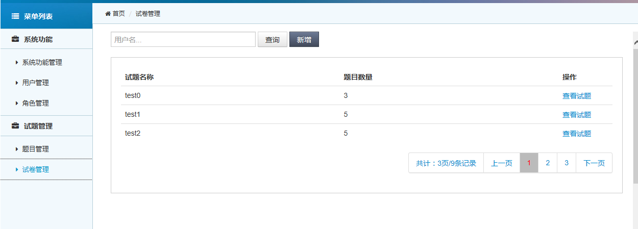Go to 首页 via breadcrumb
638x229 pixels.
118,13
